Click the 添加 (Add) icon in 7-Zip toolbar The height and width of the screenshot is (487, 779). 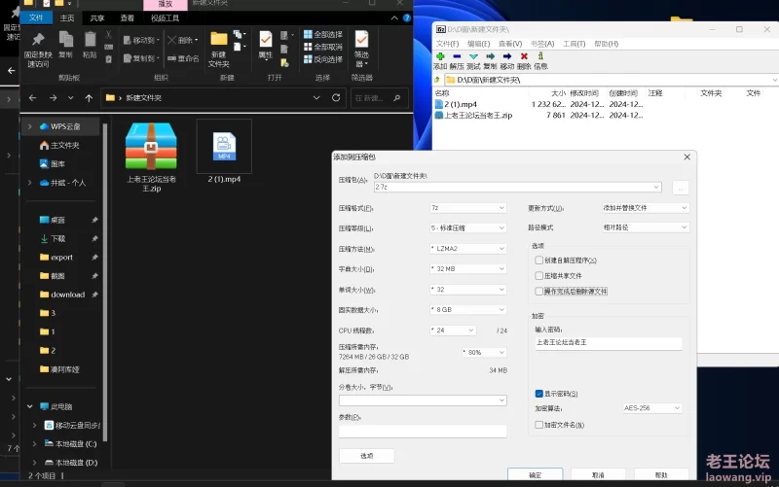pos(440,56)
